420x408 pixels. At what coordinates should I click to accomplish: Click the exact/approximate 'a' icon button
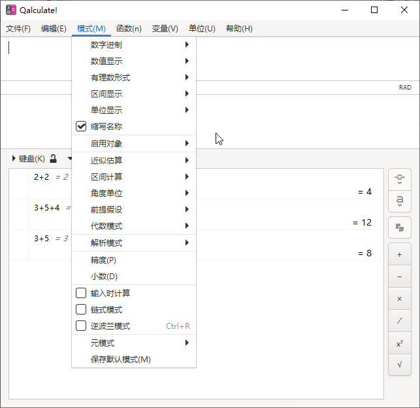pyautogui.click(x=399, y=201)
